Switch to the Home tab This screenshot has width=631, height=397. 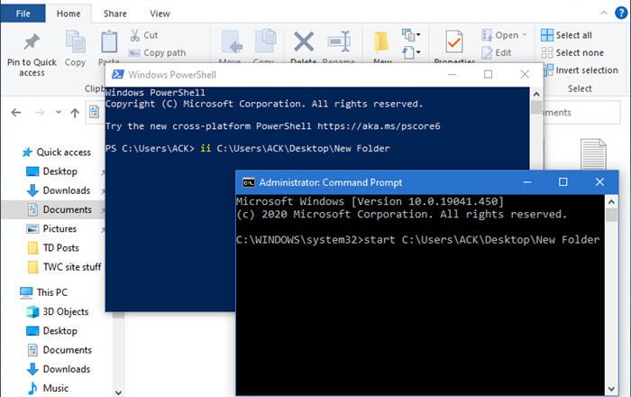69,14
